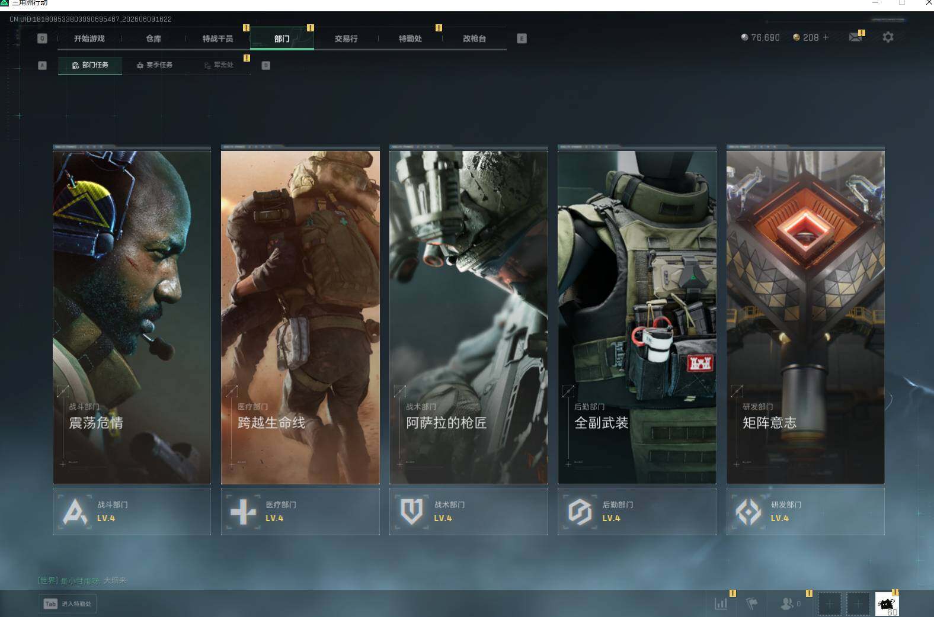Close the game window
The image size is (934, 617).
[929, 4]
